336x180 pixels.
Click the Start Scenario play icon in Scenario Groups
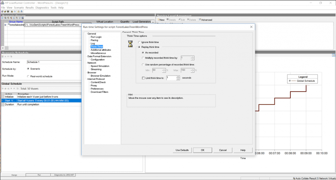pos(3,18)
